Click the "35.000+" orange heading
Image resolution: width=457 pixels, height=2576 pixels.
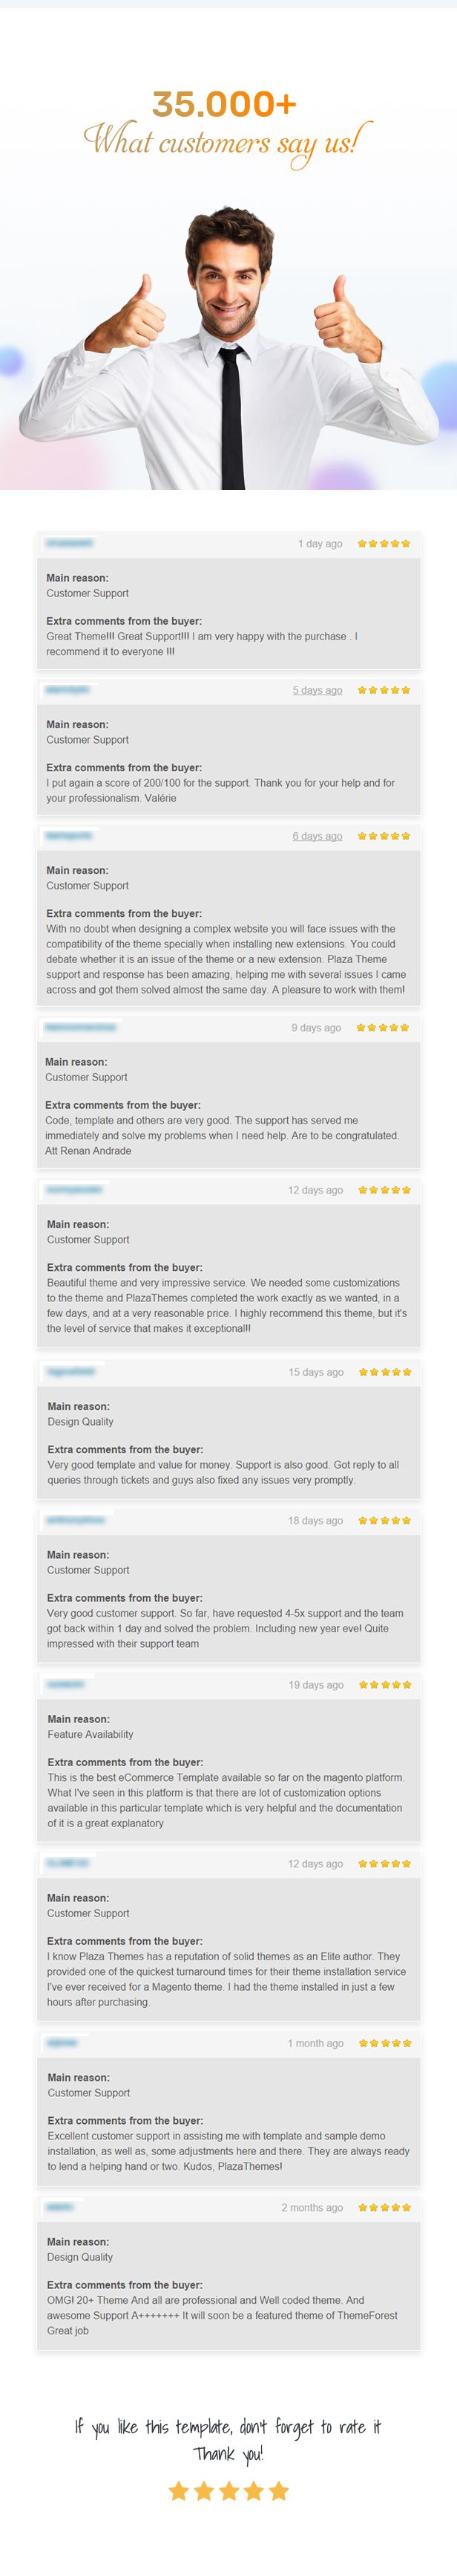[225, 103]
